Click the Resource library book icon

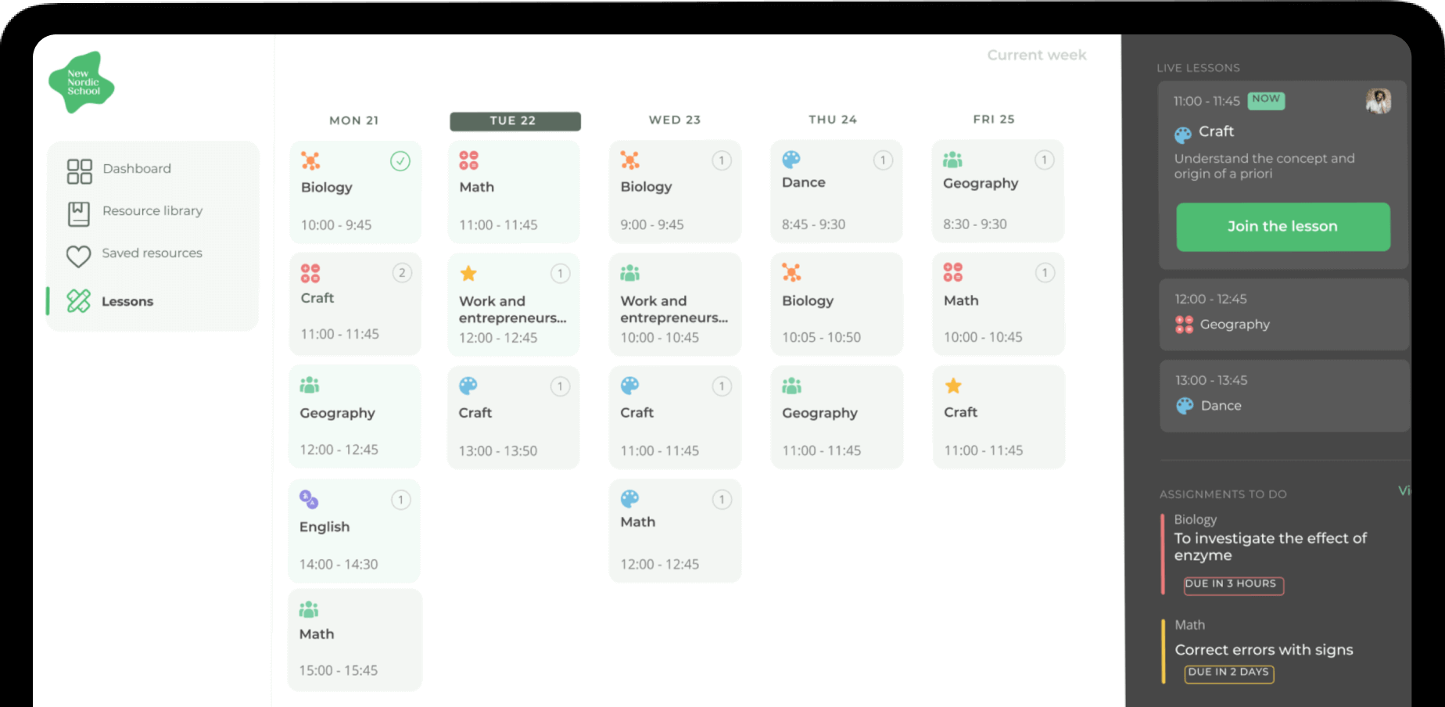pos(79,213)
